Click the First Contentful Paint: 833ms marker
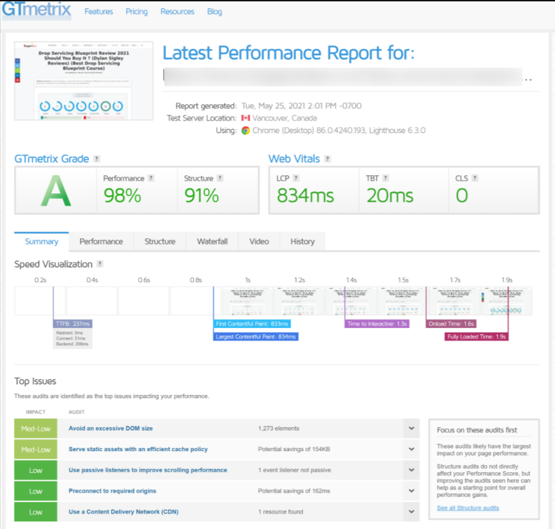The height and width of the screenshot is (529, 555). (x=252, y=324)
